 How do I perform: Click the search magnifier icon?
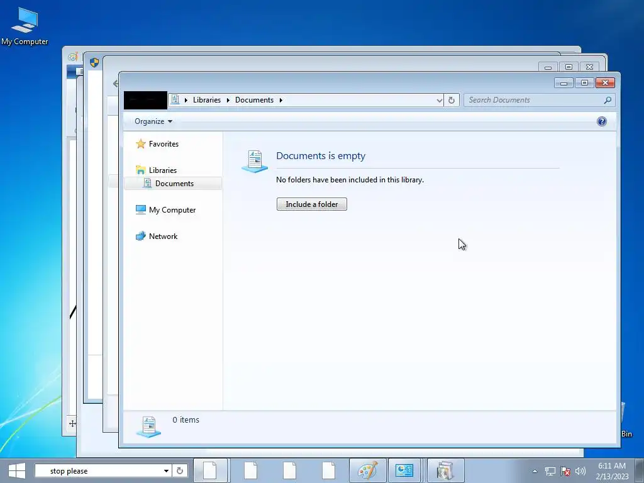tap(608, 100)
